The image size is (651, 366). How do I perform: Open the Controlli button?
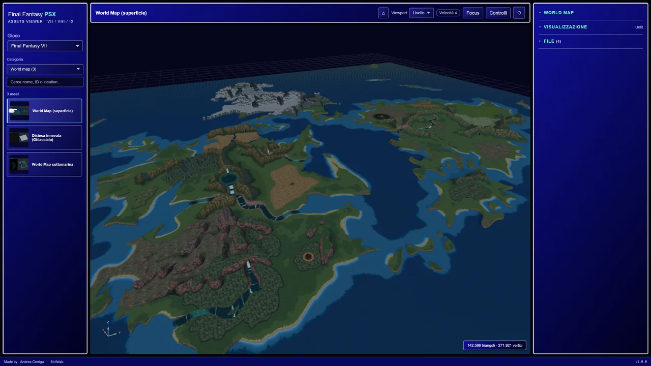(x=498, y=13)
